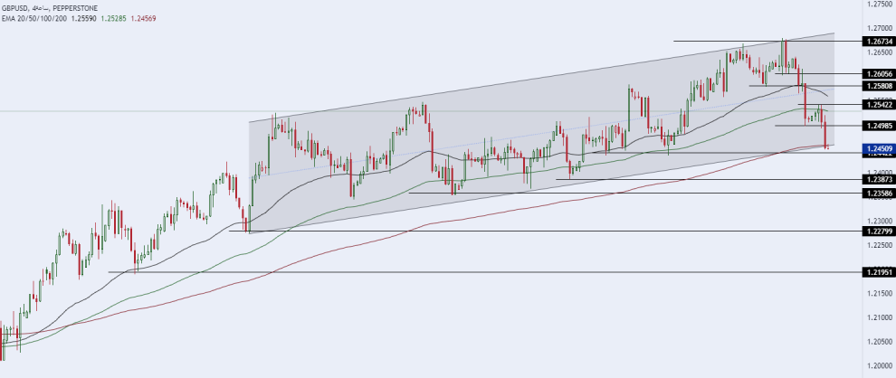Image resolution: width=896 pixels, height=378 pixels.
Task: Select the horizontal line at 1.21951
Action: (484, 272)
